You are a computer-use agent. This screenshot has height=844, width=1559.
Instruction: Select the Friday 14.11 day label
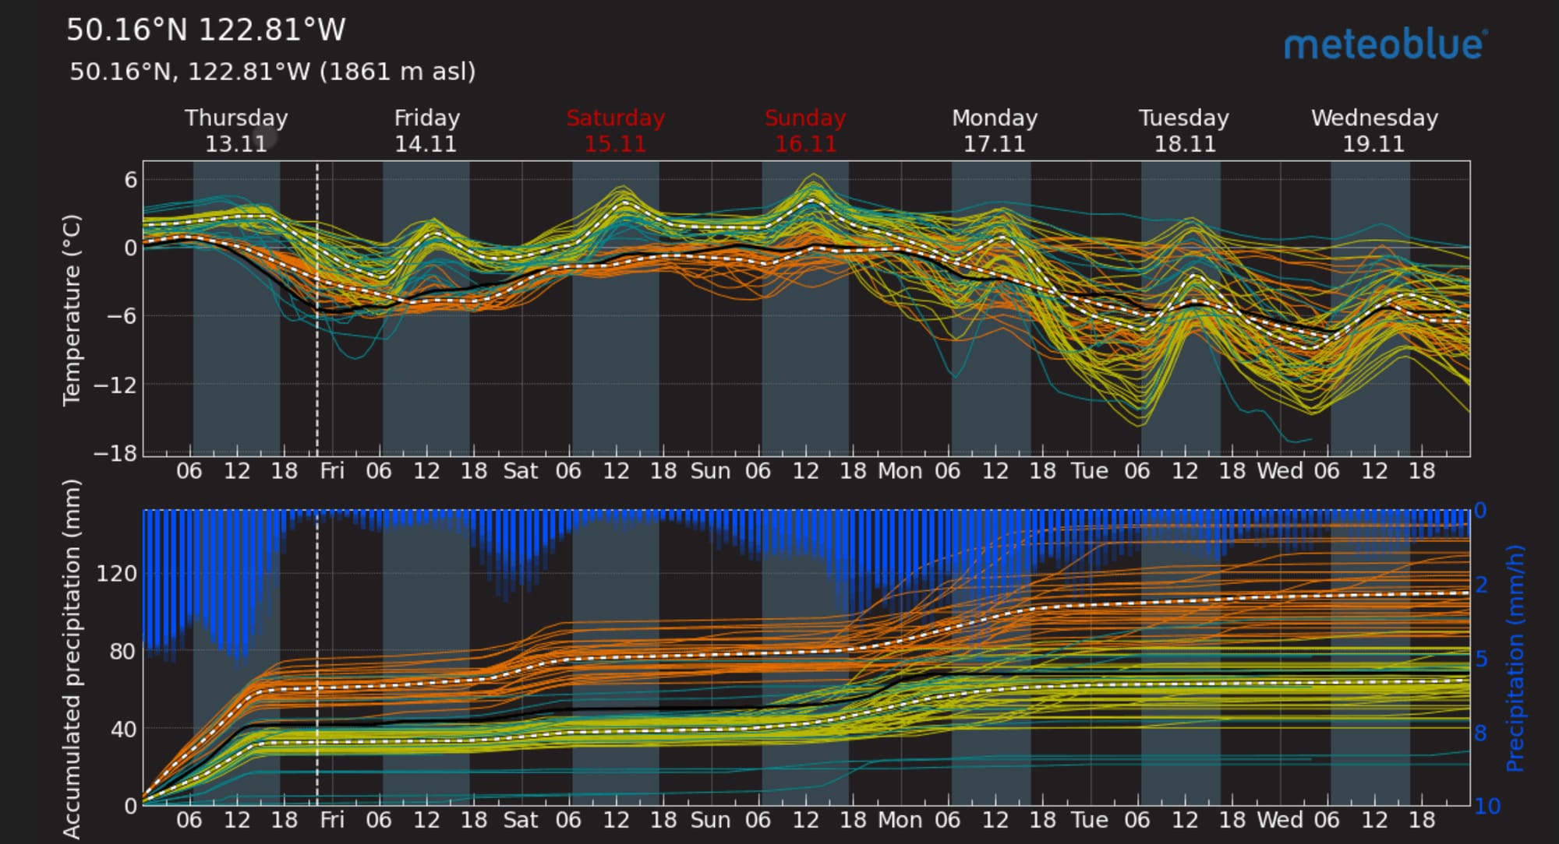[426, 131]
